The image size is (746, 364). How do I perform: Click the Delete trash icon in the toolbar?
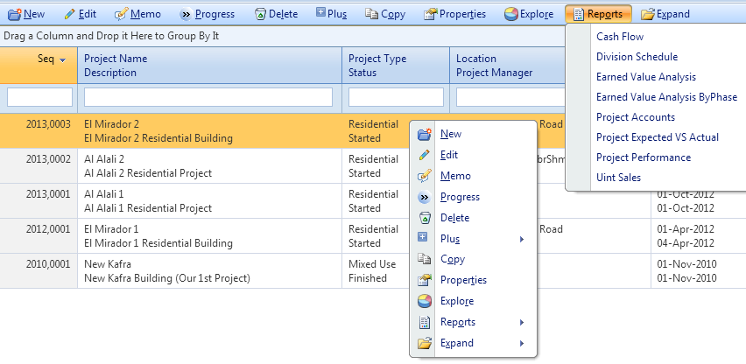[x=261, y=14]
